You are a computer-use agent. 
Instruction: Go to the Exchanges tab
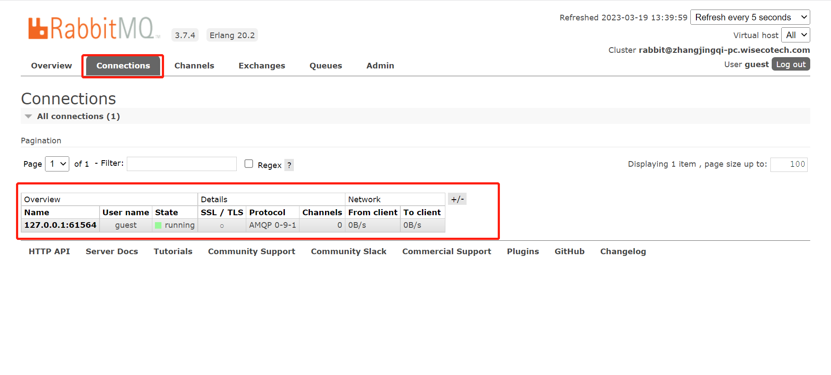[x=262, y=66]
